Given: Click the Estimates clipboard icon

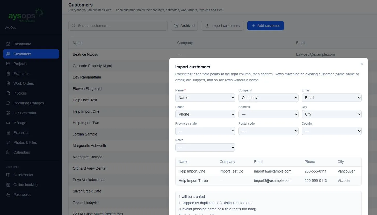Looking at the screenshot, I should 8,74.
